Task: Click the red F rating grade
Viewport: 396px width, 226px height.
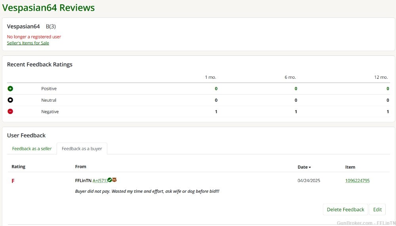Action: coord(13,181)
